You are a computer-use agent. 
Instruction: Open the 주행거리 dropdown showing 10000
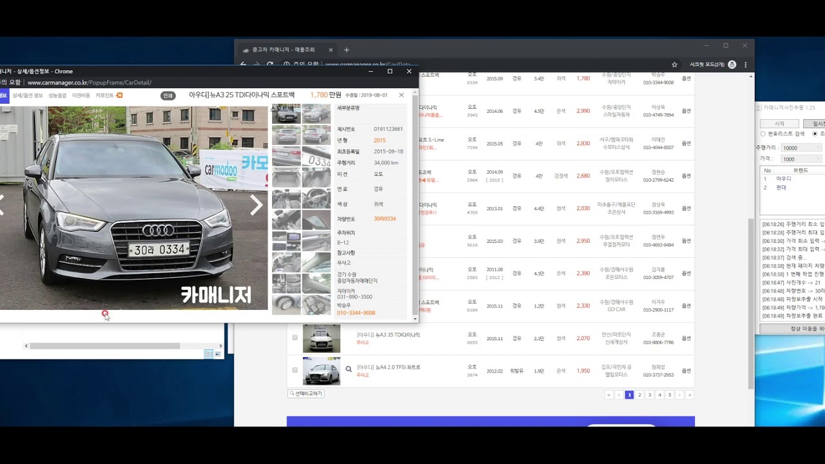pyautogui.click(x=801, y=148)
